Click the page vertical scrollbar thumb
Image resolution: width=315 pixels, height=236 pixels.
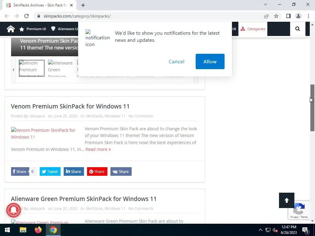[312, 108]
